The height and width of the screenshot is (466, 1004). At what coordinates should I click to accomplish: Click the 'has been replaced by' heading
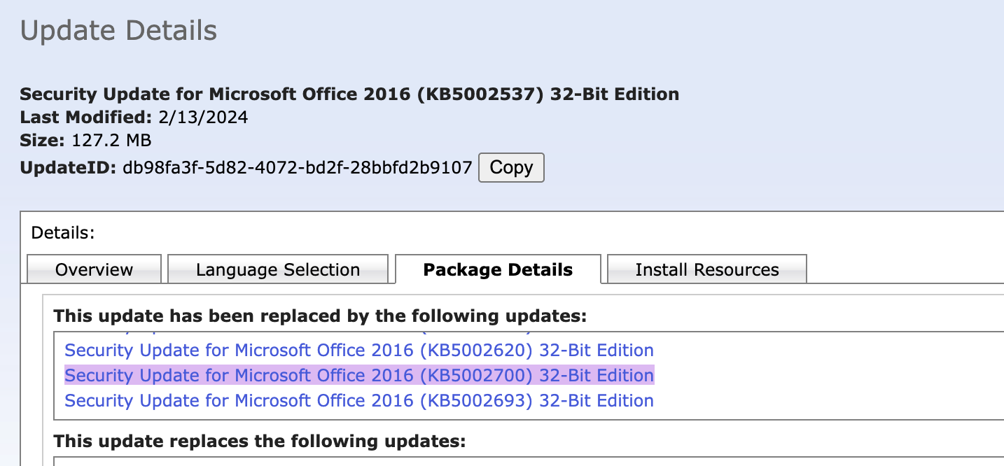(x=320, y=316)
